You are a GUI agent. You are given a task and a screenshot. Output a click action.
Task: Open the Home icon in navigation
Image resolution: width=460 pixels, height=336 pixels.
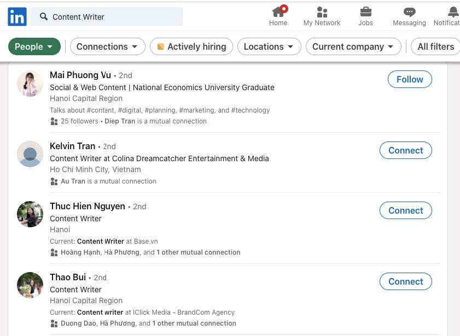[279, 11]
